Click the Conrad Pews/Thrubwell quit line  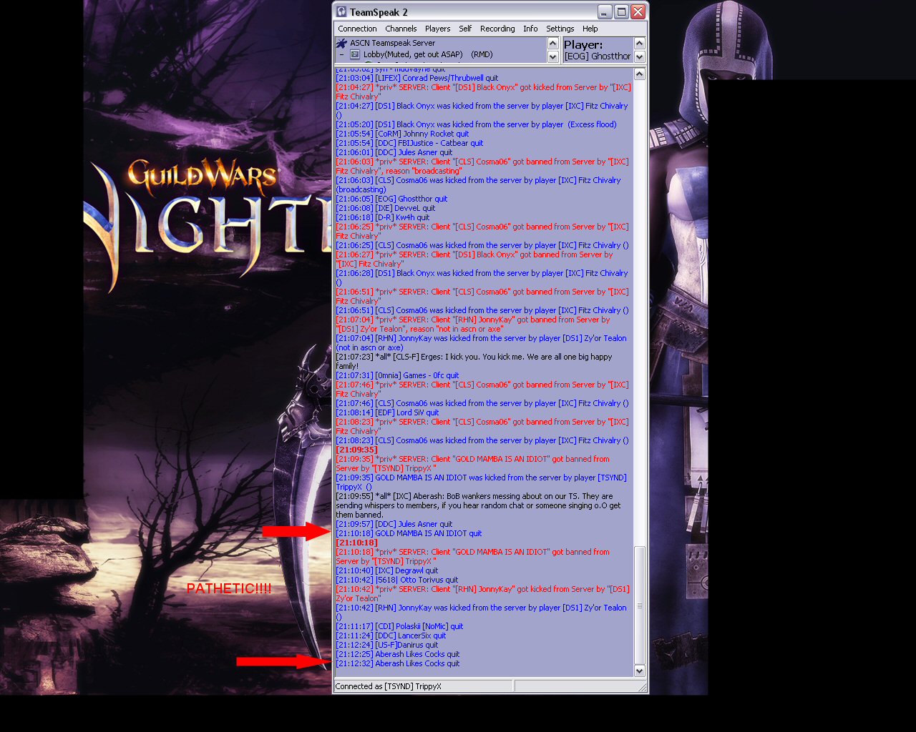point(417,78)
